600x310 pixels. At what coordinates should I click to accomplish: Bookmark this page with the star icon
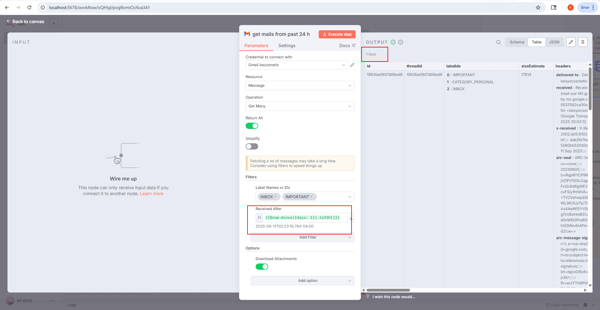[x=538, y=7]
